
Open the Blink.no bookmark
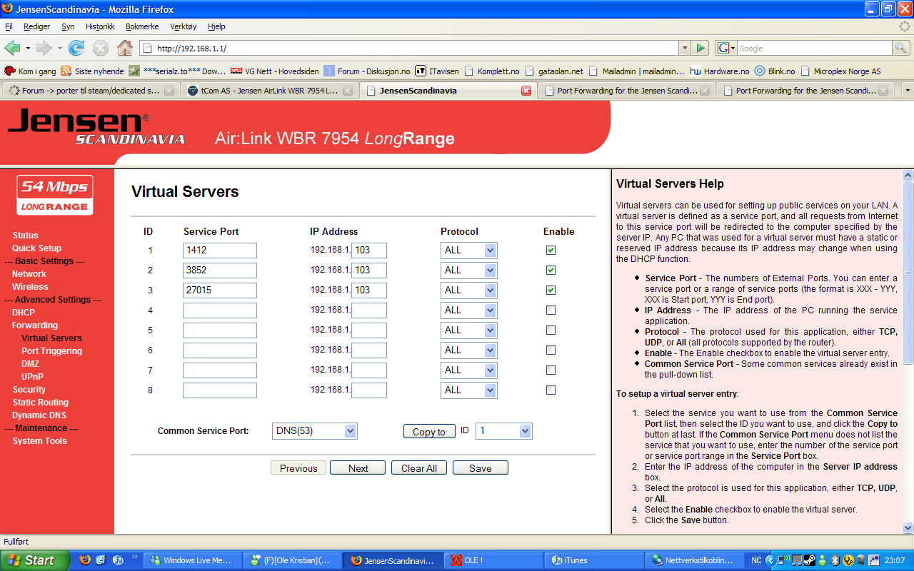(x=774, y=71)
